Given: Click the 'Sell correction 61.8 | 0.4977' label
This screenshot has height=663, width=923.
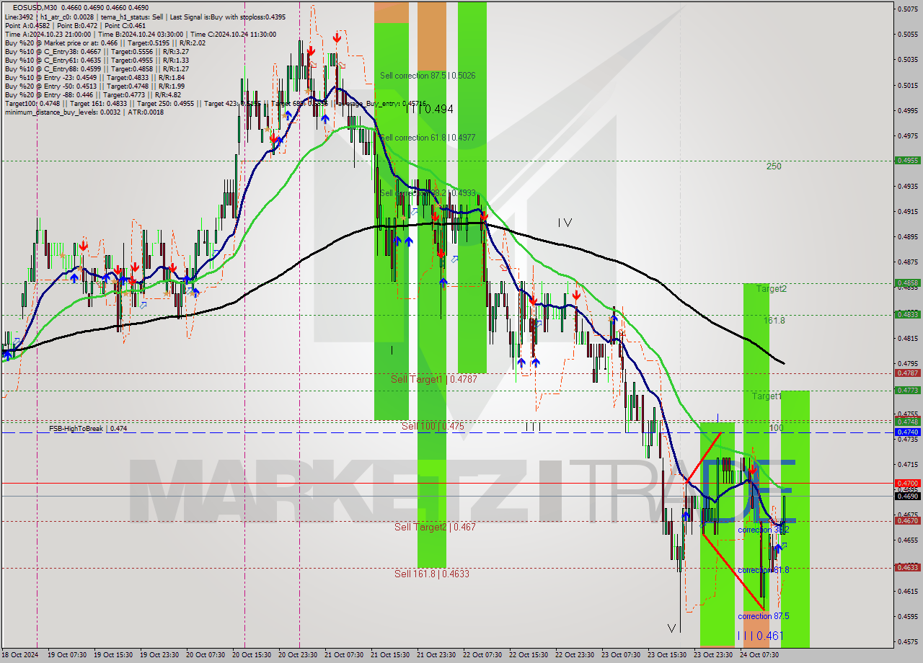Looking at the screenshot, I should pyautogui.click(x=428, y=137).
